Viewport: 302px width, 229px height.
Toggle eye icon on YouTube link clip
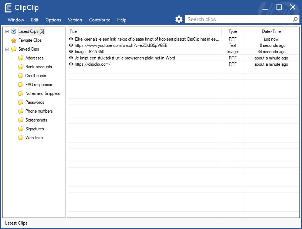point(71,45)
